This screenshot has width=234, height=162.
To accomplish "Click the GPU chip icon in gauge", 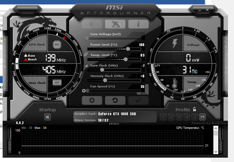I will [x=57, y=44].
